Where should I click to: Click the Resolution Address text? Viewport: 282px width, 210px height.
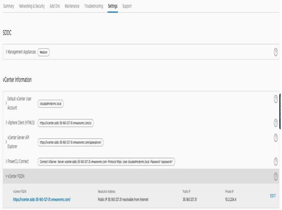pos(123,199)
